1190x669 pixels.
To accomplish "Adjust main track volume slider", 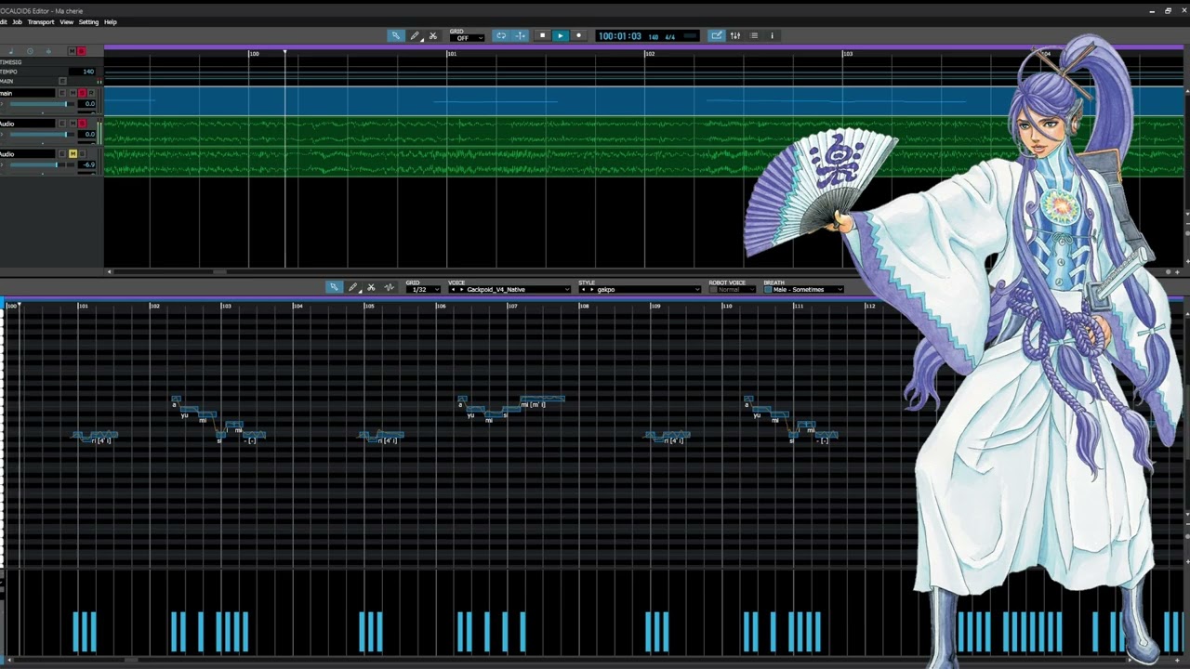I will pos(42,104).
